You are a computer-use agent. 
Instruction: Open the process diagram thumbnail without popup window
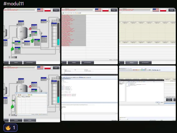[32, 36]
